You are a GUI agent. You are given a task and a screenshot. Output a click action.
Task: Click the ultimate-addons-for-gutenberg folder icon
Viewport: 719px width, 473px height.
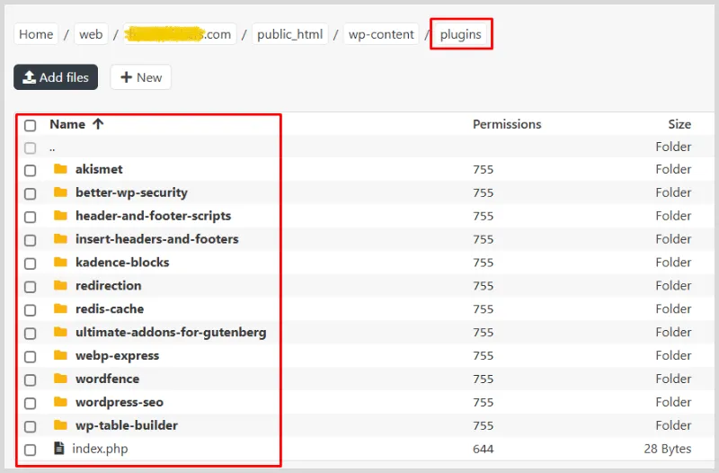tap(60, 332)
